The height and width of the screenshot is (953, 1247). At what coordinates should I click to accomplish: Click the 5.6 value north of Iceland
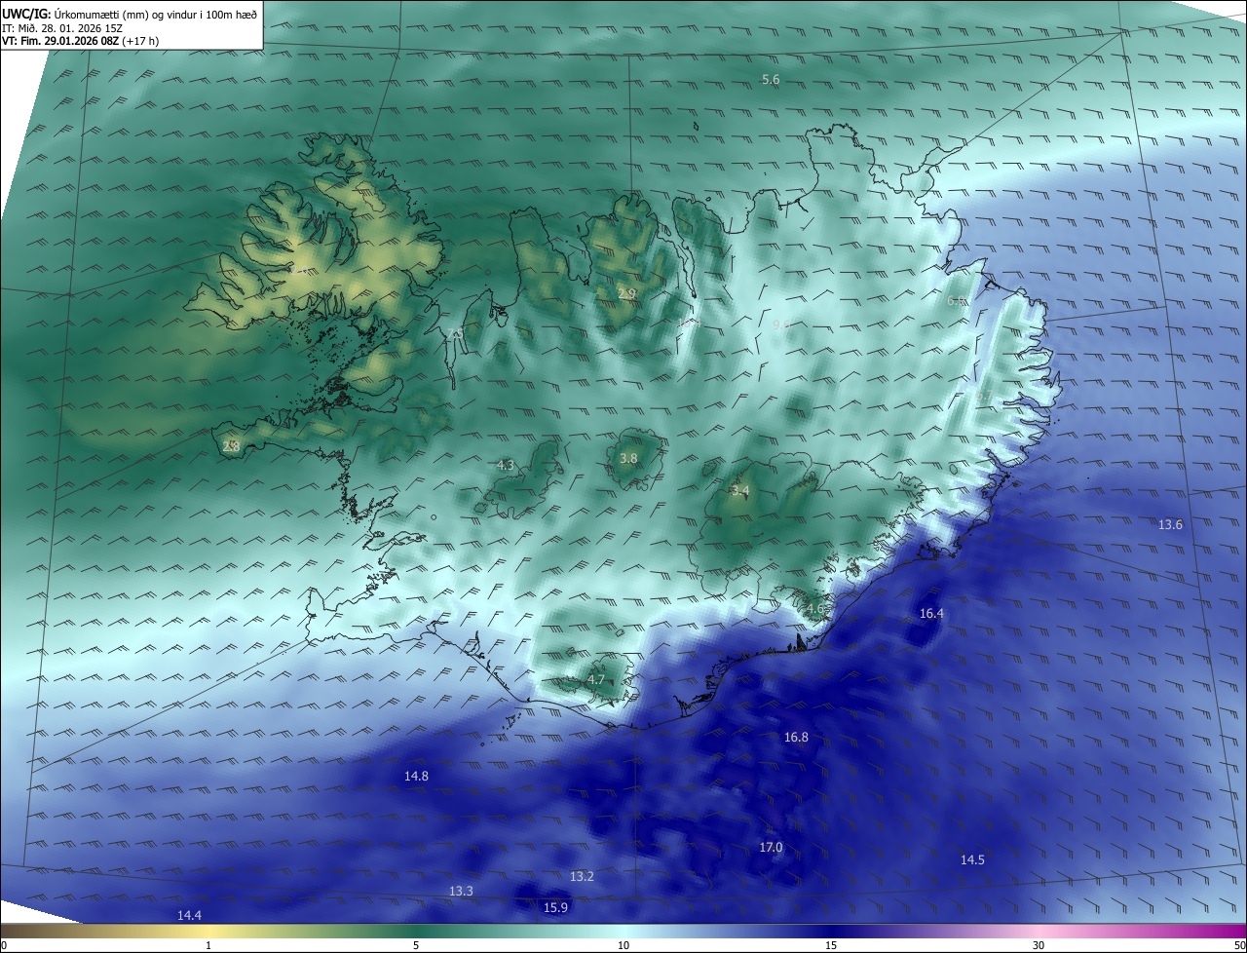771,80
